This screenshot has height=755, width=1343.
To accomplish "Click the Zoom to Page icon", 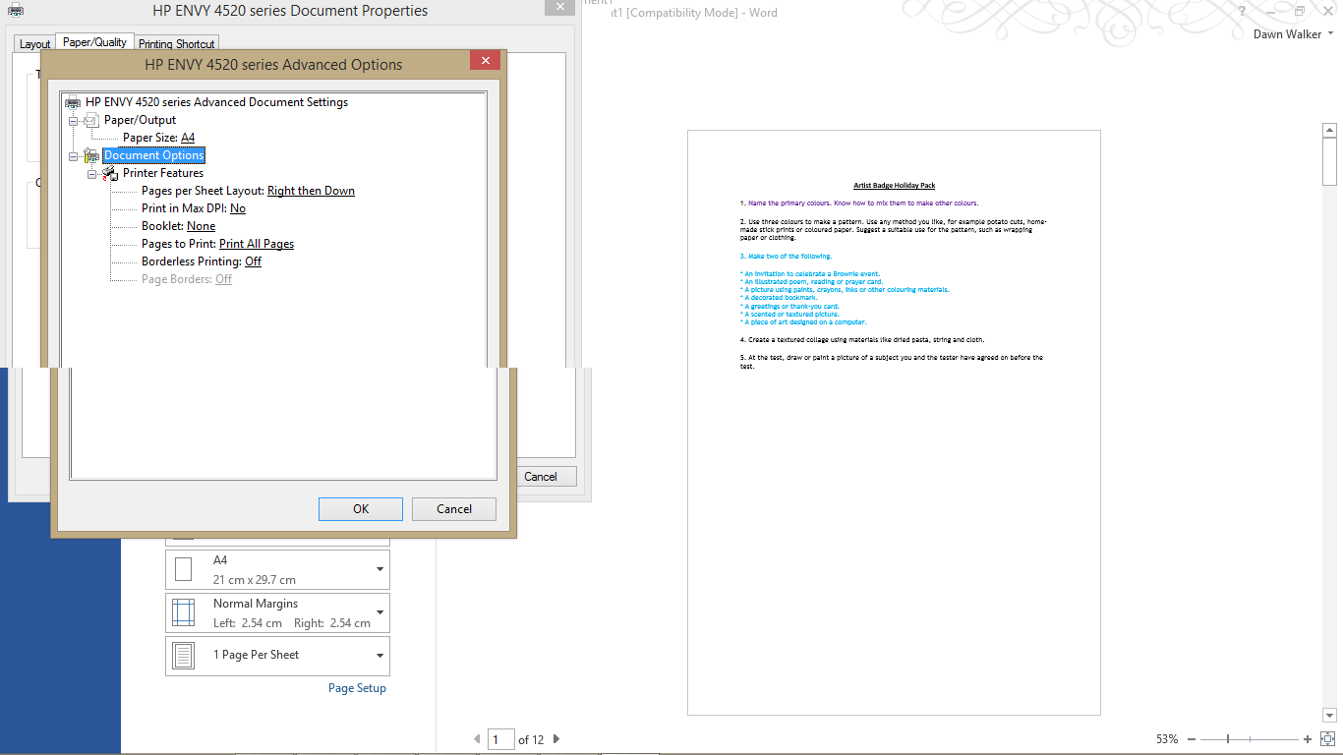I will 1327,739.
